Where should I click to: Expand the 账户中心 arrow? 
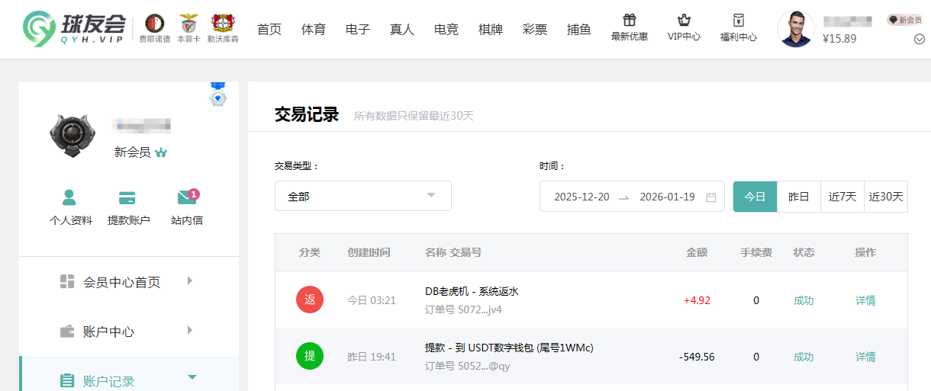(x=190, y=330)
